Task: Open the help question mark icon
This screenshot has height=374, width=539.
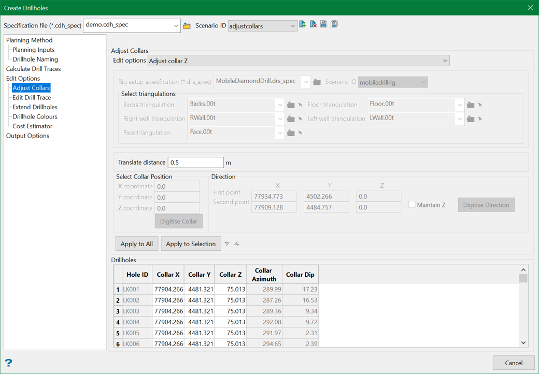Action: (x=9, y=363)
